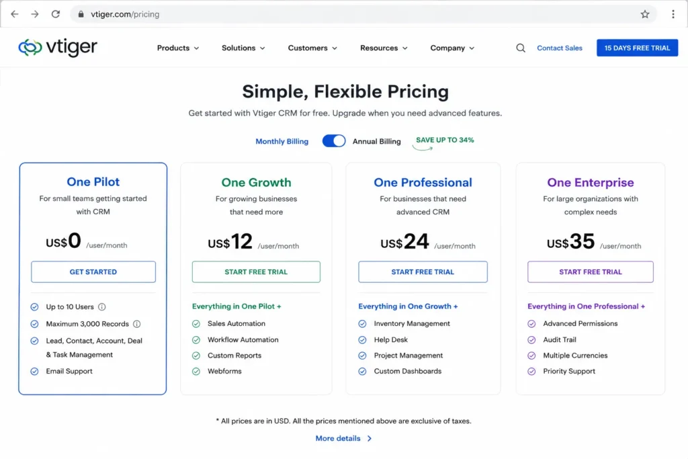Screen dimensions: 688x459
Task: Click check icon next to Workflow Automation
Action: (196, 339)
